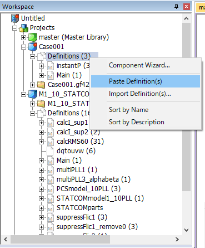The width and height of the screenshot is (205, 248).
Task: Click the vertical scrollbar down arrow
Action: tap(187, 230)
